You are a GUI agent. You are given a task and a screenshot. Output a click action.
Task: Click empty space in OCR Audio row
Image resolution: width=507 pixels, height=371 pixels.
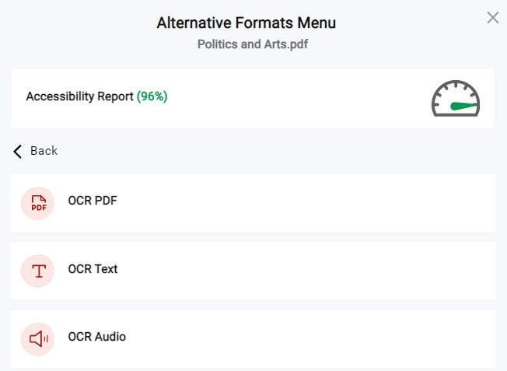tap(291, 338)
